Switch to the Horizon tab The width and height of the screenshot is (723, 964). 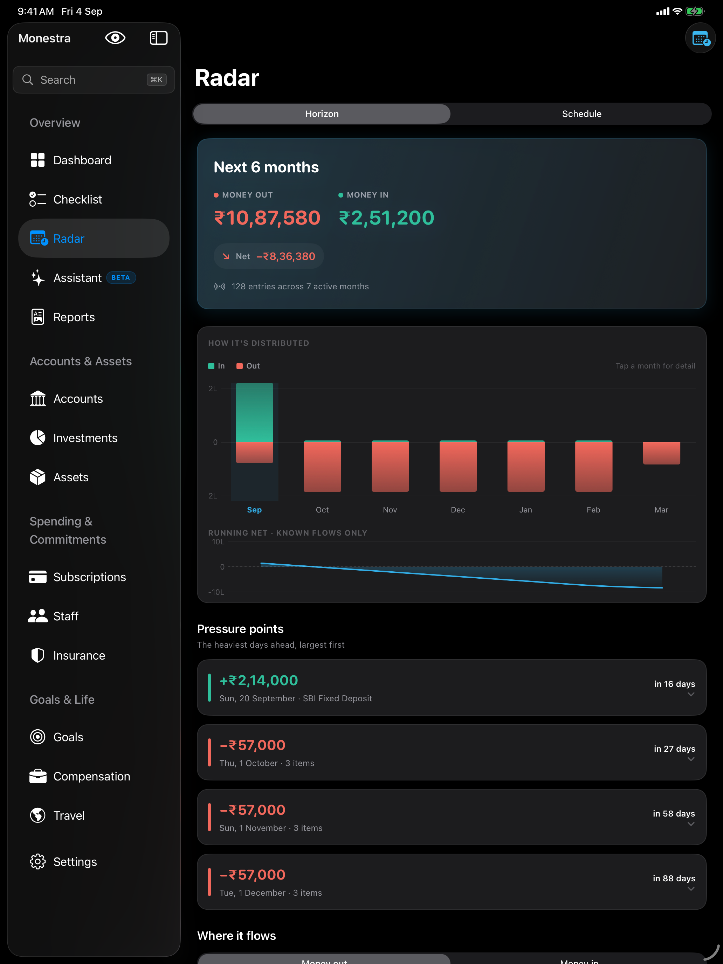(x=322, y=114)
